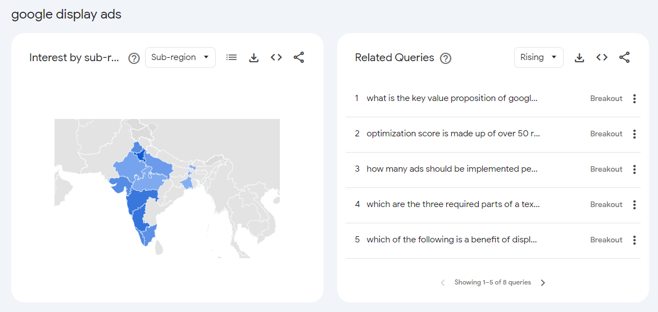Open the optimization score query
Screen dimensions: 658x312
point(453,134)
